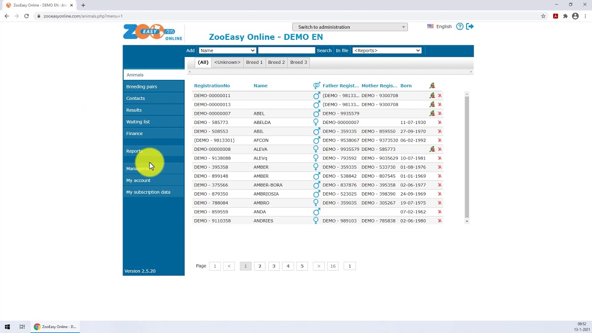
Task: Delete the ABELDA animal with red X
Action: point(440,123)
